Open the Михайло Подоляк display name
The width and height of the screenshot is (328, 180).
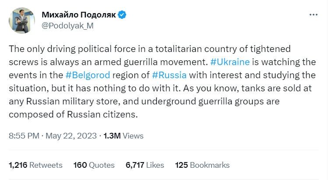79,15
